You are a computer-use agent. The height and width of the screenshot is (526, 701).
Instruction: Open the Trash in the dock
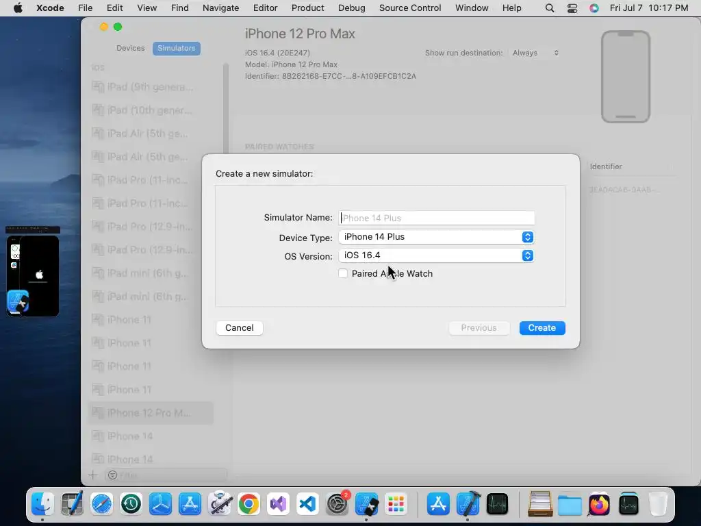tap(658, 504)
